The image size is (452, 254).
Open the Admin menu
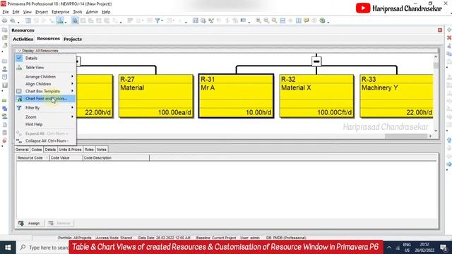92,12
